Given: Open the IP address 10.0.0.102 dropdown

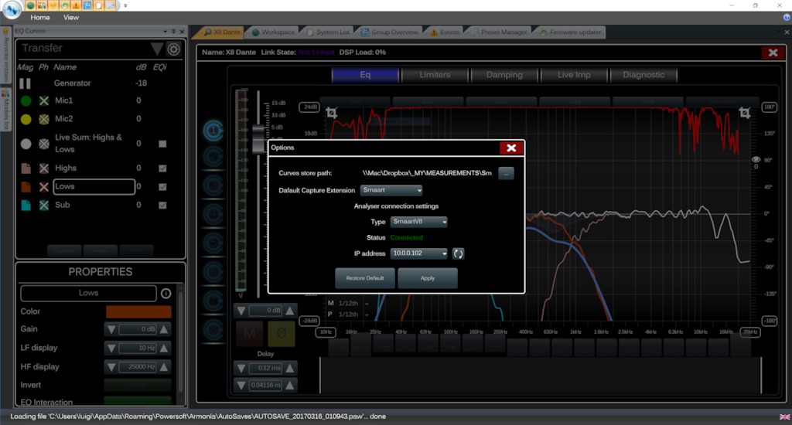Looking at the screenshot, I should tap(418, 253).
